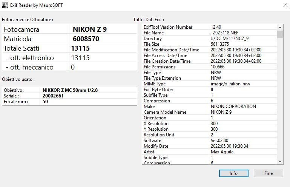Select the Software row label
290x187 pixels.
point(152,141)
